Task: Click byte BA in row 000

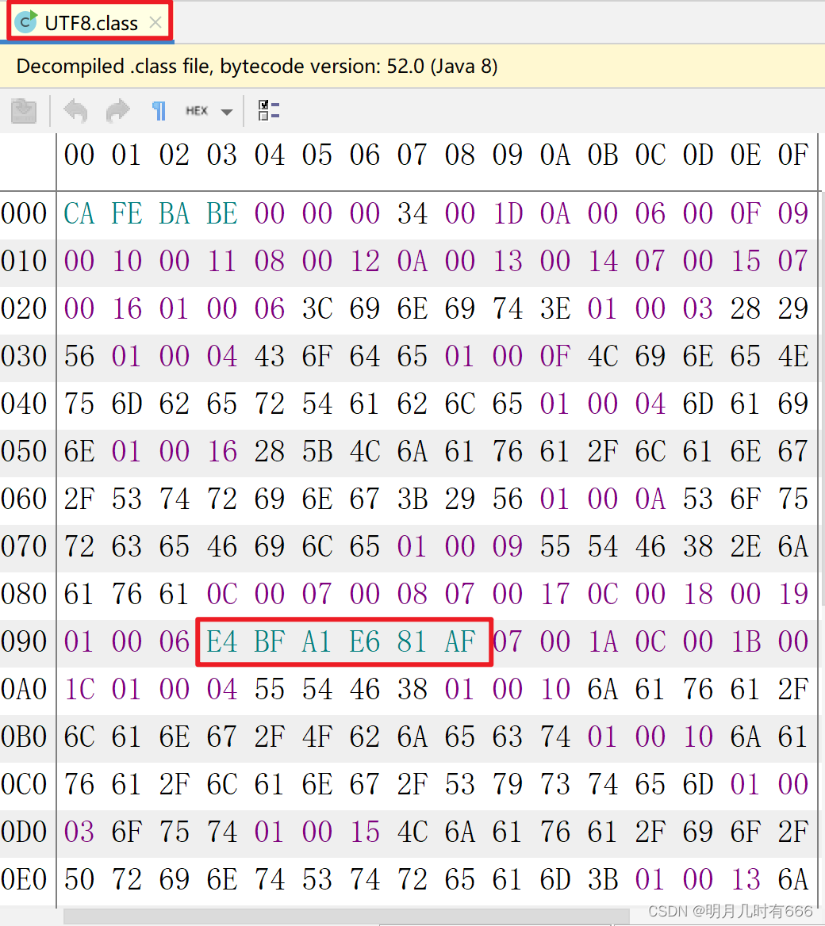Action: [175, 214]
